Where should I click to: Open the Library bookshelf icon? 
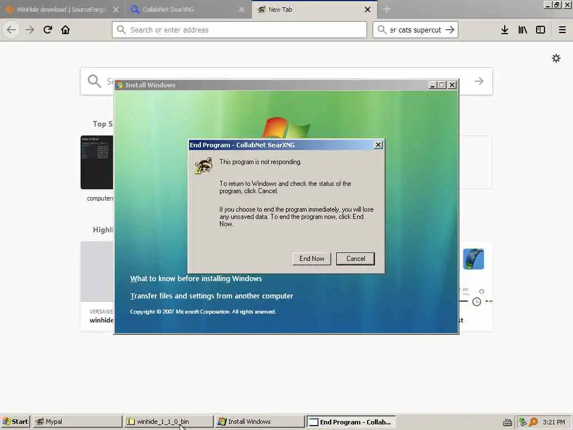coord(523,30)
